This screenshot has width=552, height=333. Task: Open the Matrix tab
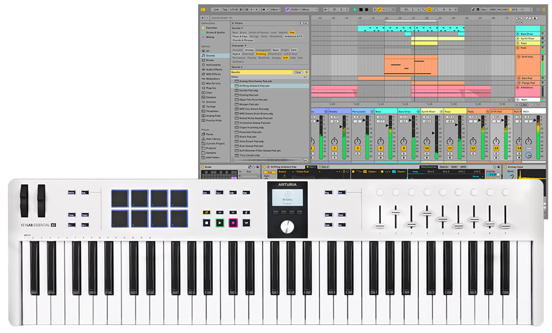point(444,167)
